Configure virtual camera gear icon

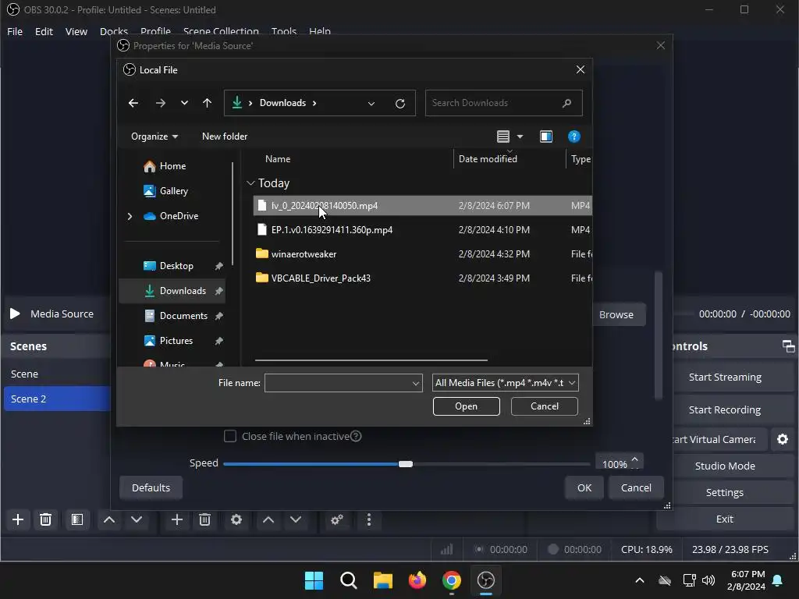pos(783,439)
